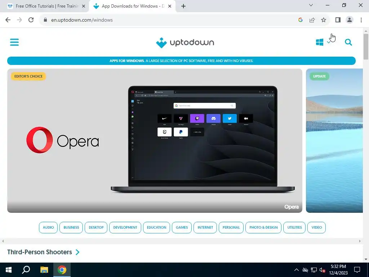Viewport: 369px width, 277px height.
Task: Close the Free Office Tutorials tab
Action: [x=83, y=6]
